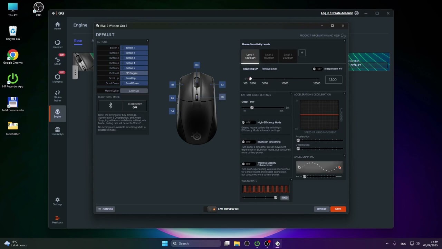Click the Revert button
This screenshot has height=249, width=442.
coord(321,209)
